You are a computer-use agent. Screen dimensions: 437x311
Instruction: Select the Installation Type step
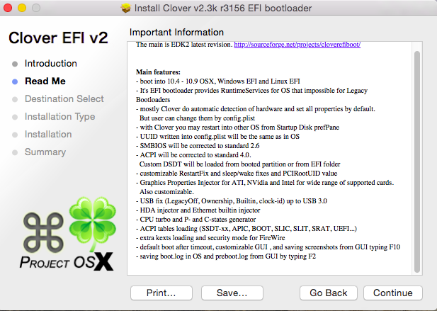pyautogui.click(x=59, y=116)
